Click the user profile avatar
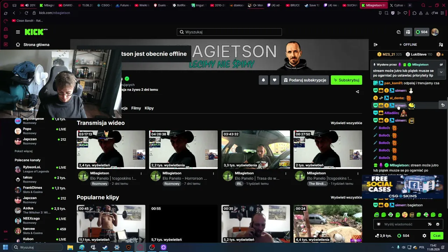 435,32
